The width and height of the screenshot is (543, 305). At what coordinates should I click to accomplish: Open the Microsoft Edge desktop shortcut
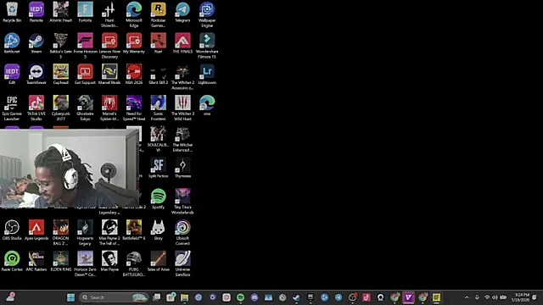coord(134,14)
